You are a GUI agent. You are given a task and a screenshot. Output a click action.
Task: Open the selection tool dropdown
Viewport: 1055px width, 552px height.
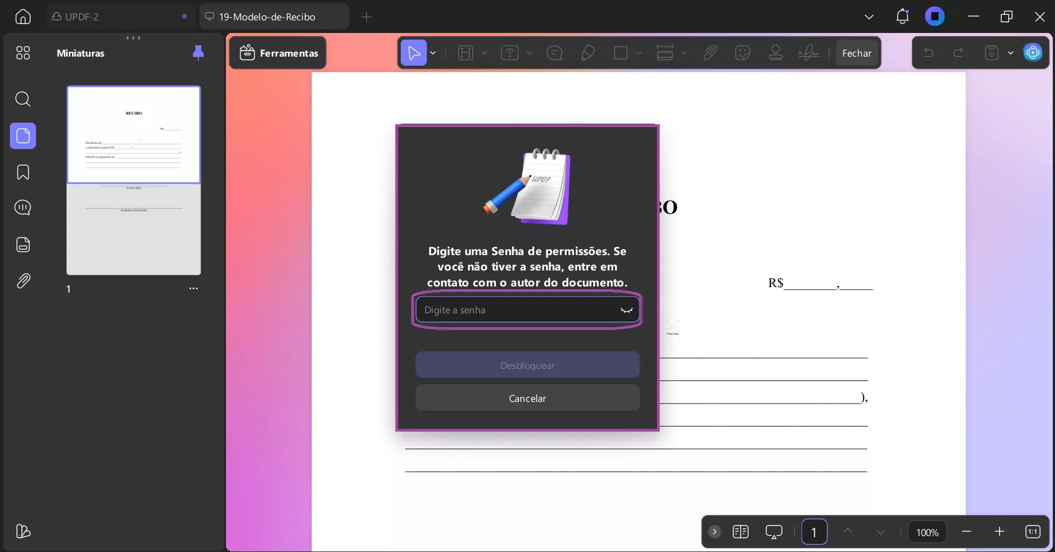[x=433, y=53]
